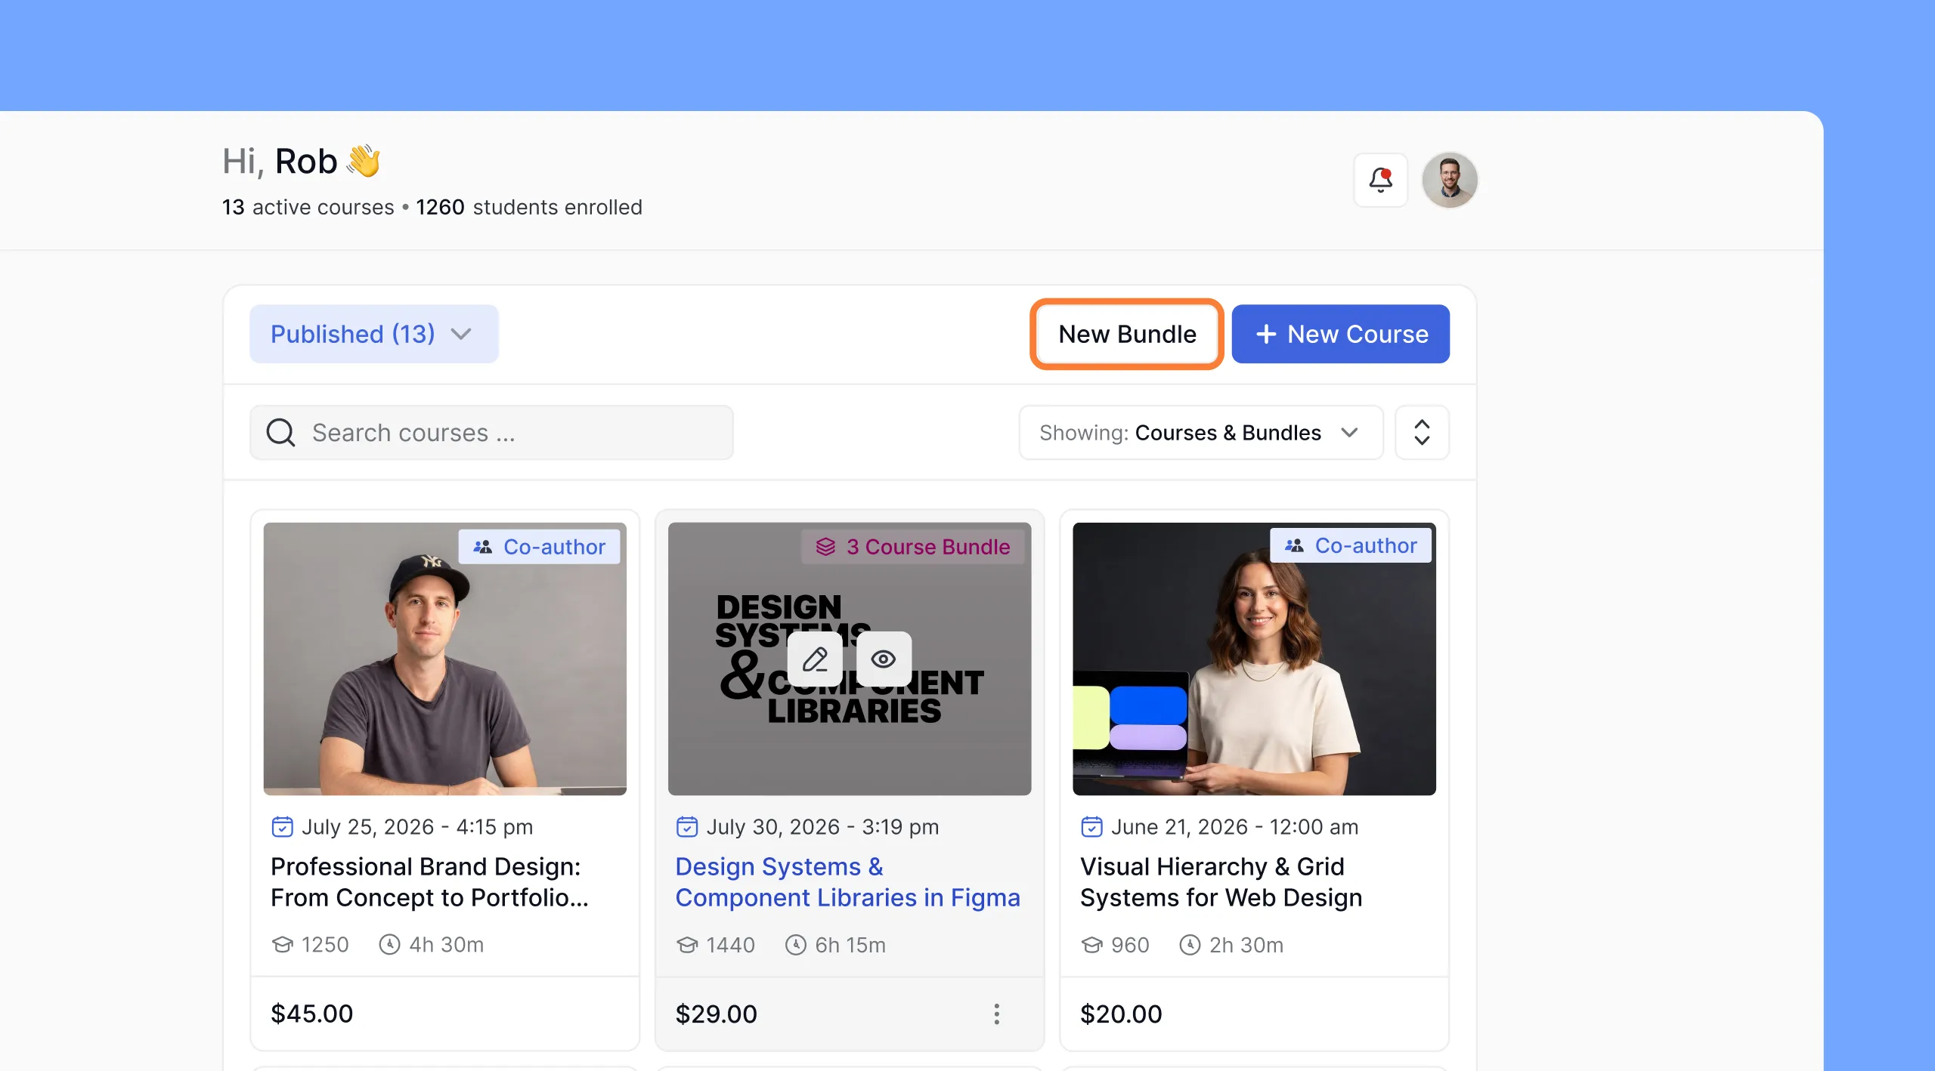Click the Co-author badge on Visual Hierarchy card
This screenshot has width=1935, height=1071.
click(x=1350, y=545)
